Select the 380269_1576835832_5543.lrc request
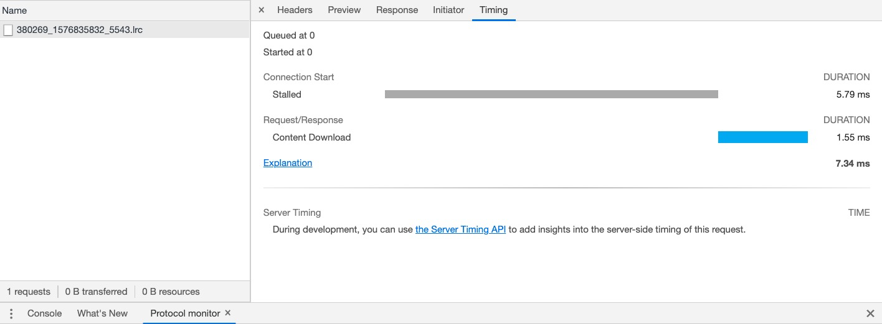Viewport: 882px width, 324px height. click(80, 30)
